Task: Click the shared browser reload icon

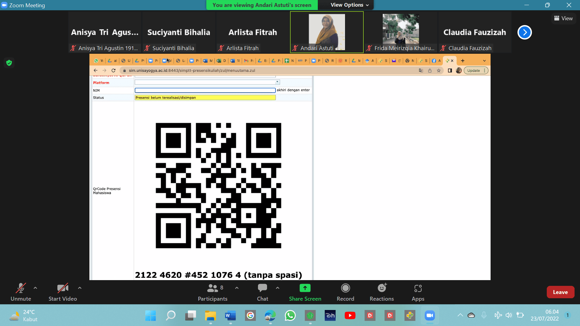Action: point(114,70)
